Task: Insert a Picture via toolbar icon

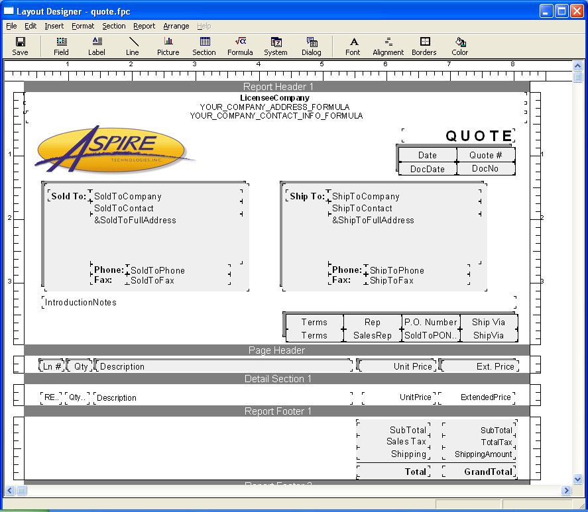Action: (x=168, y=46)
